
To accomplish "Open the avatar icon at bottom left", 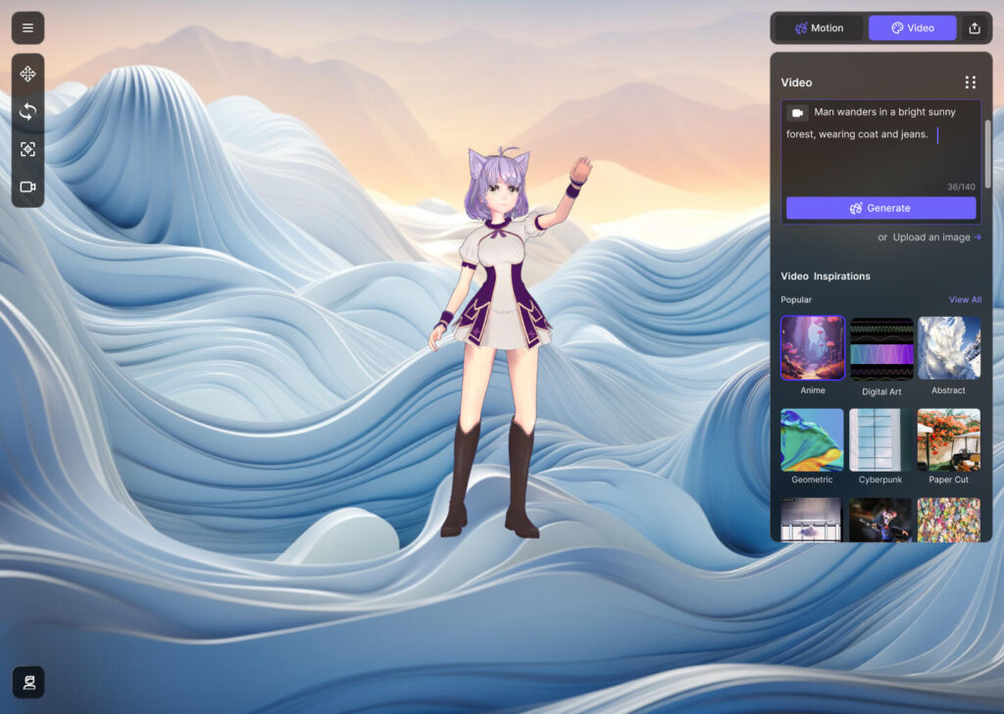I will point(27,682).
